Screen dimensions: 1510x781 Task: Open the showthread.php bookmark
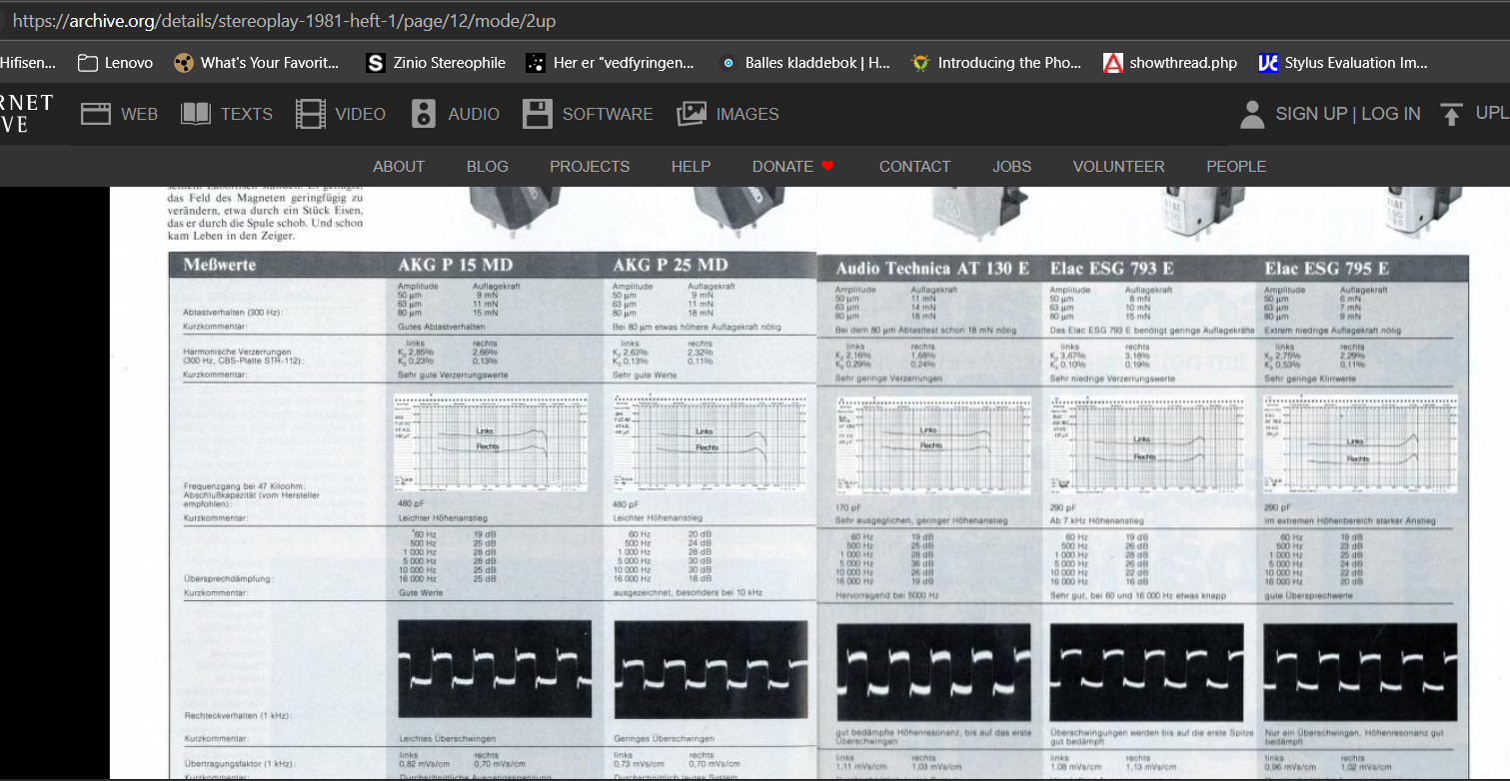click(x=1169, y=63)
